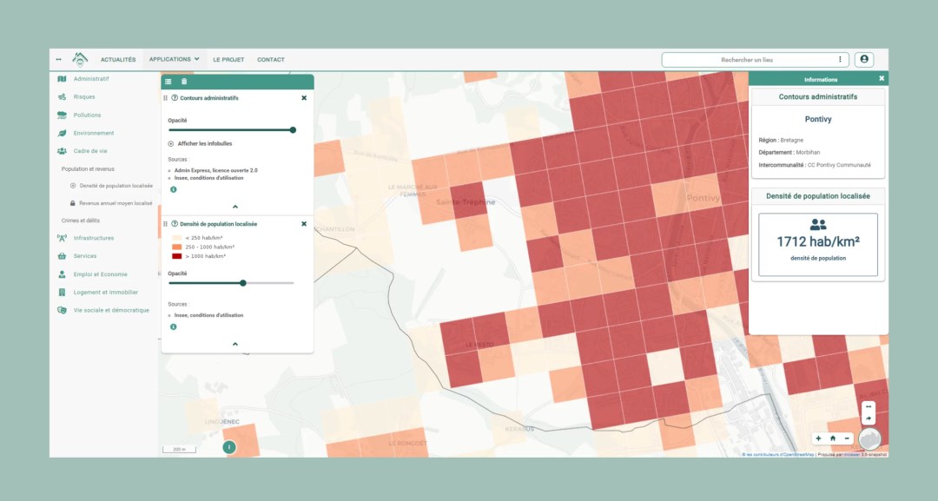The height and width of the screenshot is (501, 938).
Task: Switch basemap via round thumbnail
Action: (x=870, y=438)
